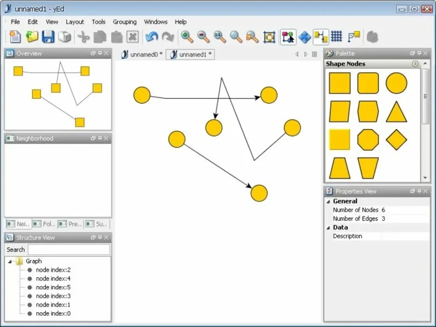436x327 pixels.
Task: Collapse the Shape Nodes palette section
Action: 415,64
